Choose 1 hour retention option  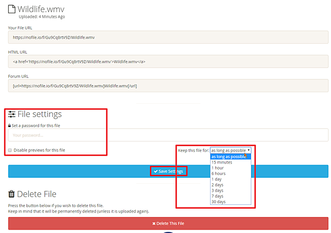point(231,168)
